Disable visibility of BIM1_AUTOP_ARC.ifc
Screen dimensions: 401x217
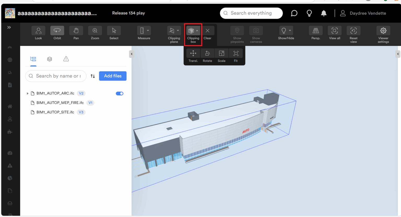(119, 93)
